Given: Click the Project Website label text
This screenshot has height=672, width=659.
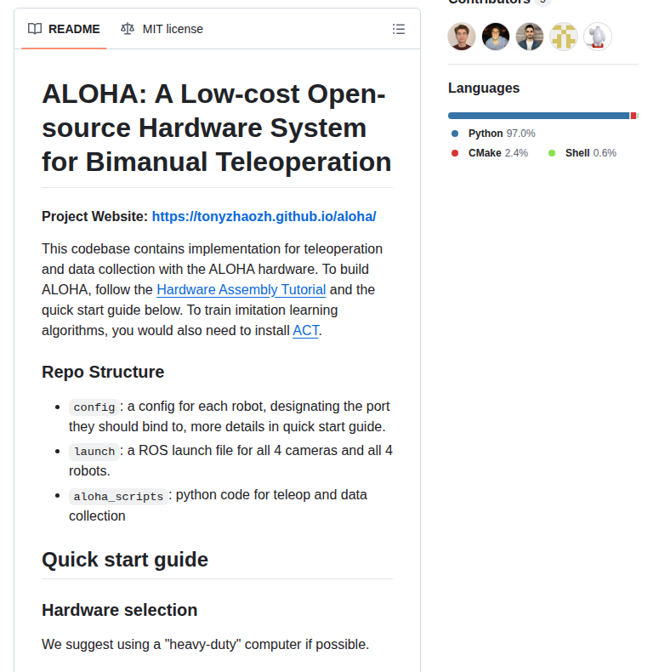Looking at the screenshot, I should [x=94, y=216].
